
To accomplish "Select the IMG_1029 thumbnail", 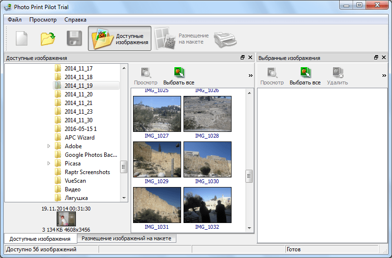I will (x=157, y=160).
